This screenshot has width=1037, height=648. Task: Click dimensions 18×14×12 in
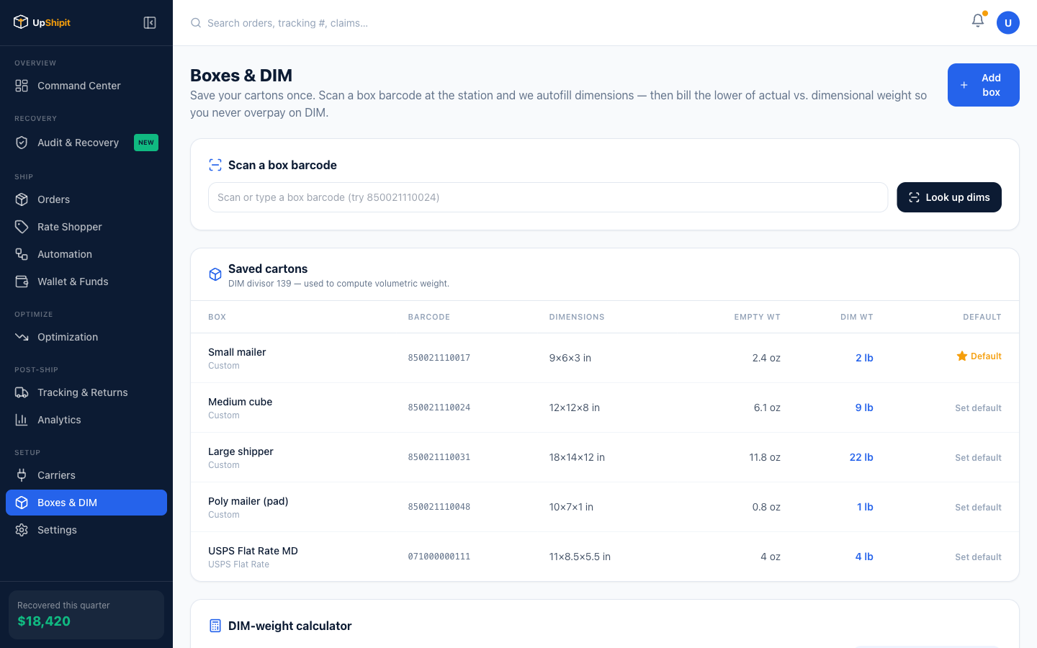tap(577, 457)
